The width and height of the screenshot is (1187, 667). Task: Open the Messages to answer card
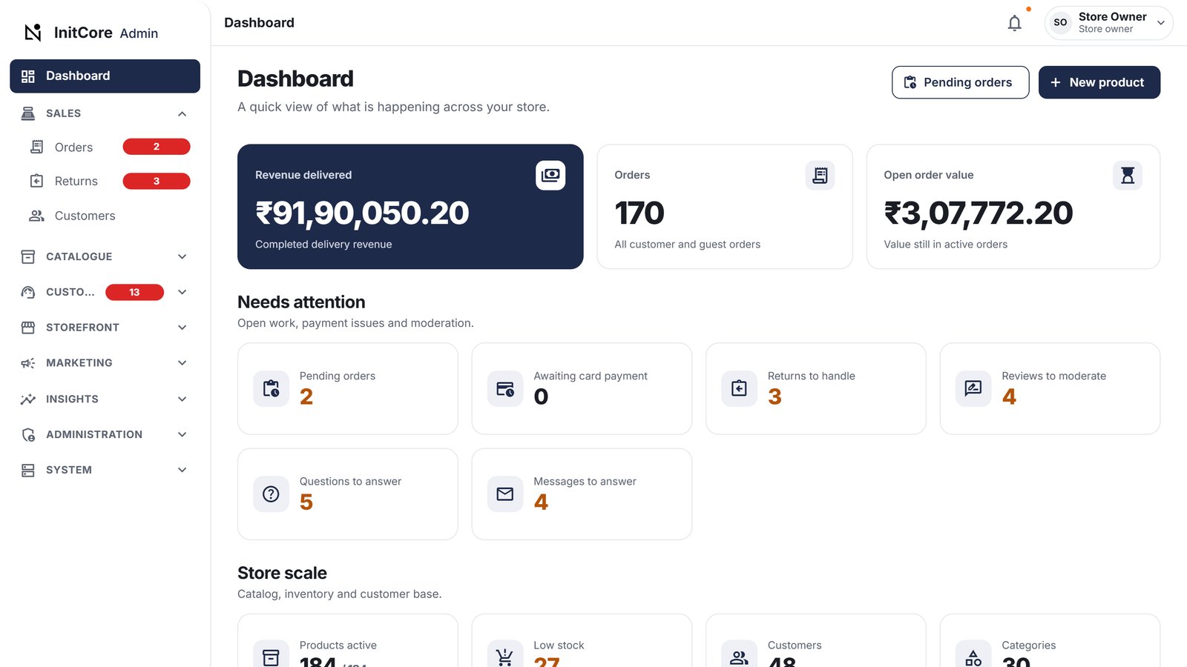tap(582, 494)
